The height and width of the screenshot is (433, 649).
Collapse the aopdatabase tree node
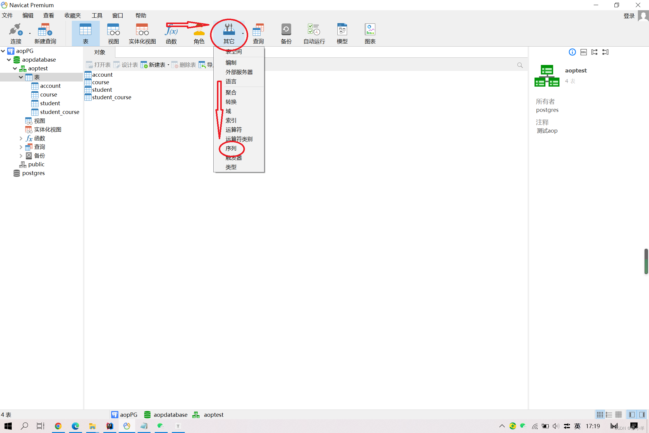(9, 60)
